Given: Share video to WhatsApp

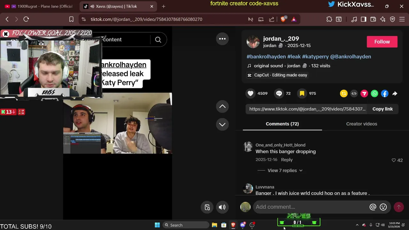Looking at the screenshot, I should point(374,94).
